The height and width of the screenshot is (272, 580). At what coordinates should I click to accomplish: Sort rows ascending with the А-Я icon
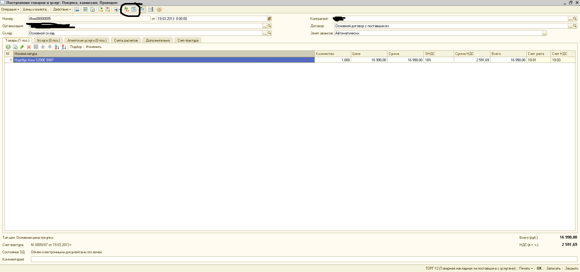[x=57, y=47]
